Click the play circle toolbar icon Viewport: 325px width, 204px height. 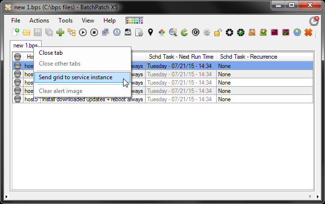coord(83,32)
